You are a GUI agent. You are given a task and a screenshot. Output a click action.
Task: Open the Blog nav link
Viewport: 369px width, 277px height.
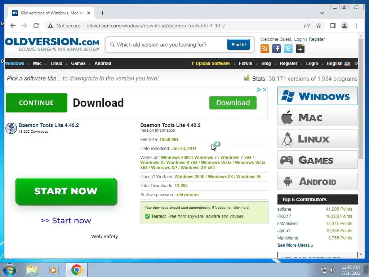coord(266,63)
